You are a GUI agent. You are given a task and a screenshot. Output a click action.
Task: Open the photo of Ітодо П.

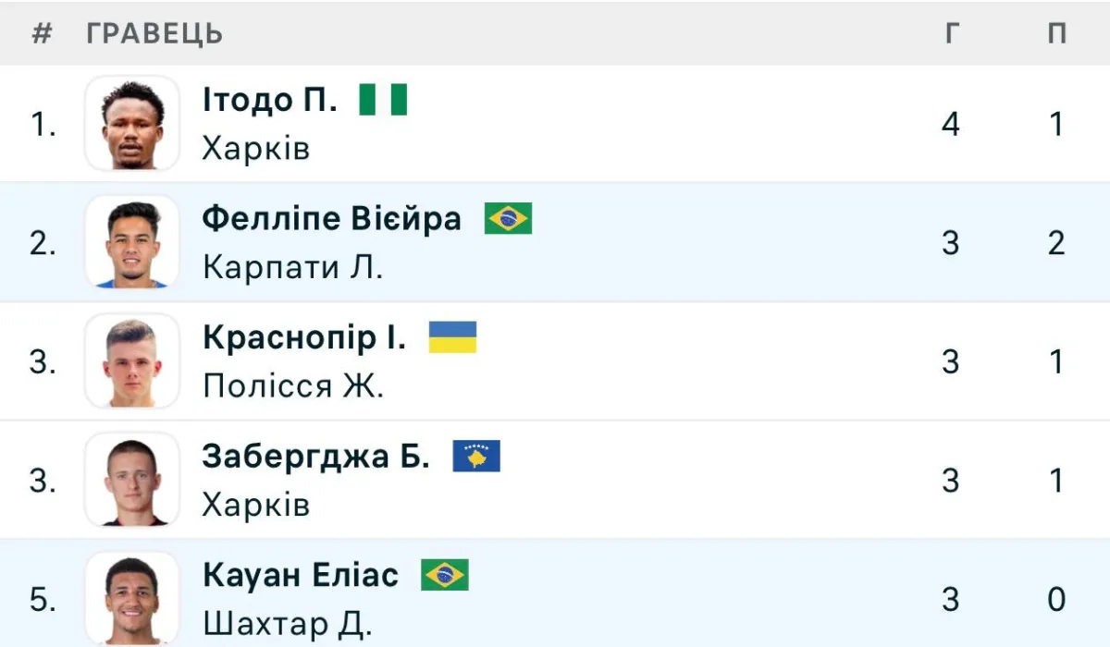132,124
